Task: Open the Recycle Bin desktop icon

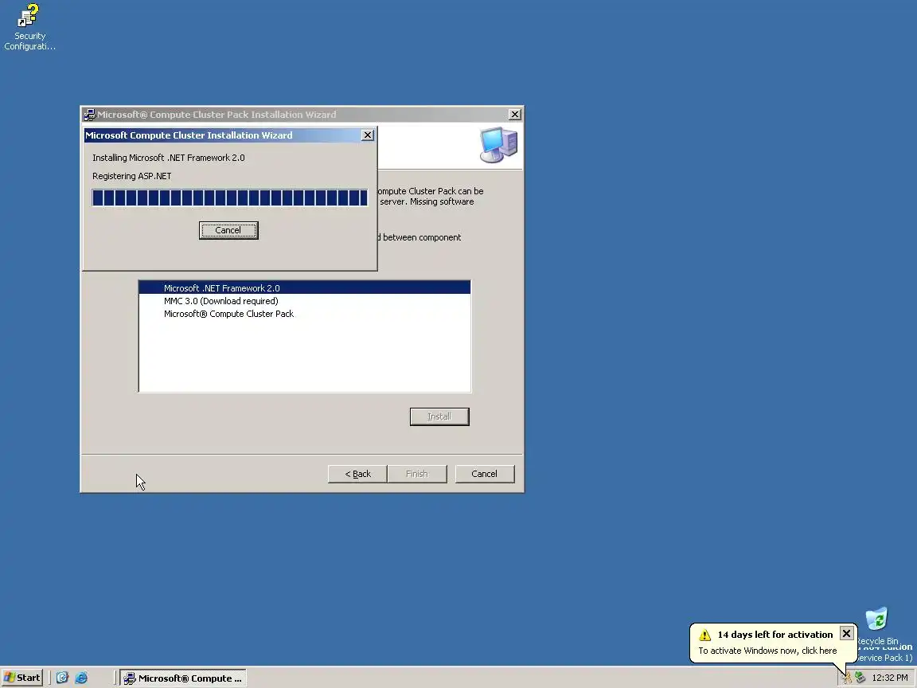Action: coord(876,626)
